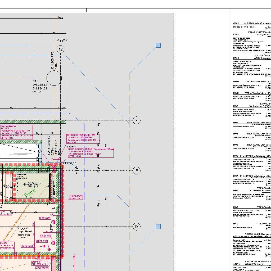This screenshot has height=271, width=271.
Task: Click the SW-Strang S2 pipe label
Action: [49, 146]
